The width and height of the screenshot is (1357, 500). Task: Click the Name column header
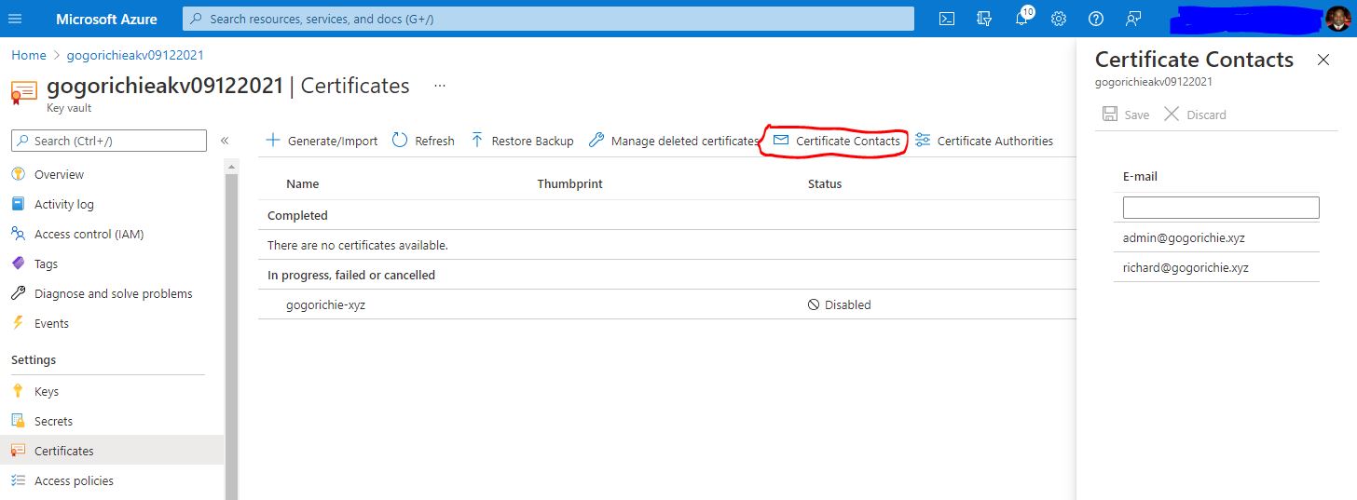pyautogui.click(x=302, y=184)
